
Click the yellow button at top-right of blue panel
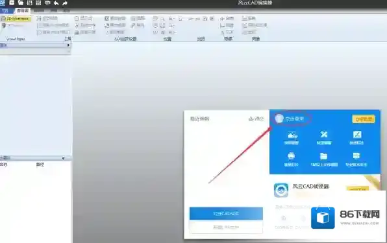(x=364, y=119)
